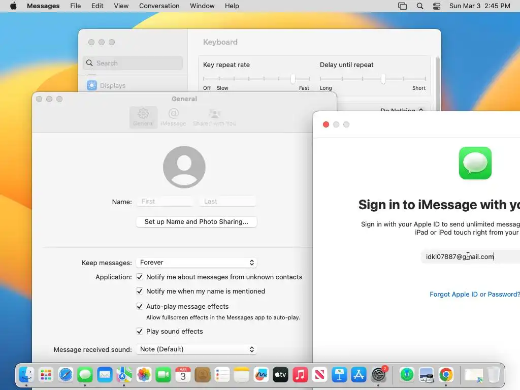Switch to the Shared with You tab

click(215, 117)
